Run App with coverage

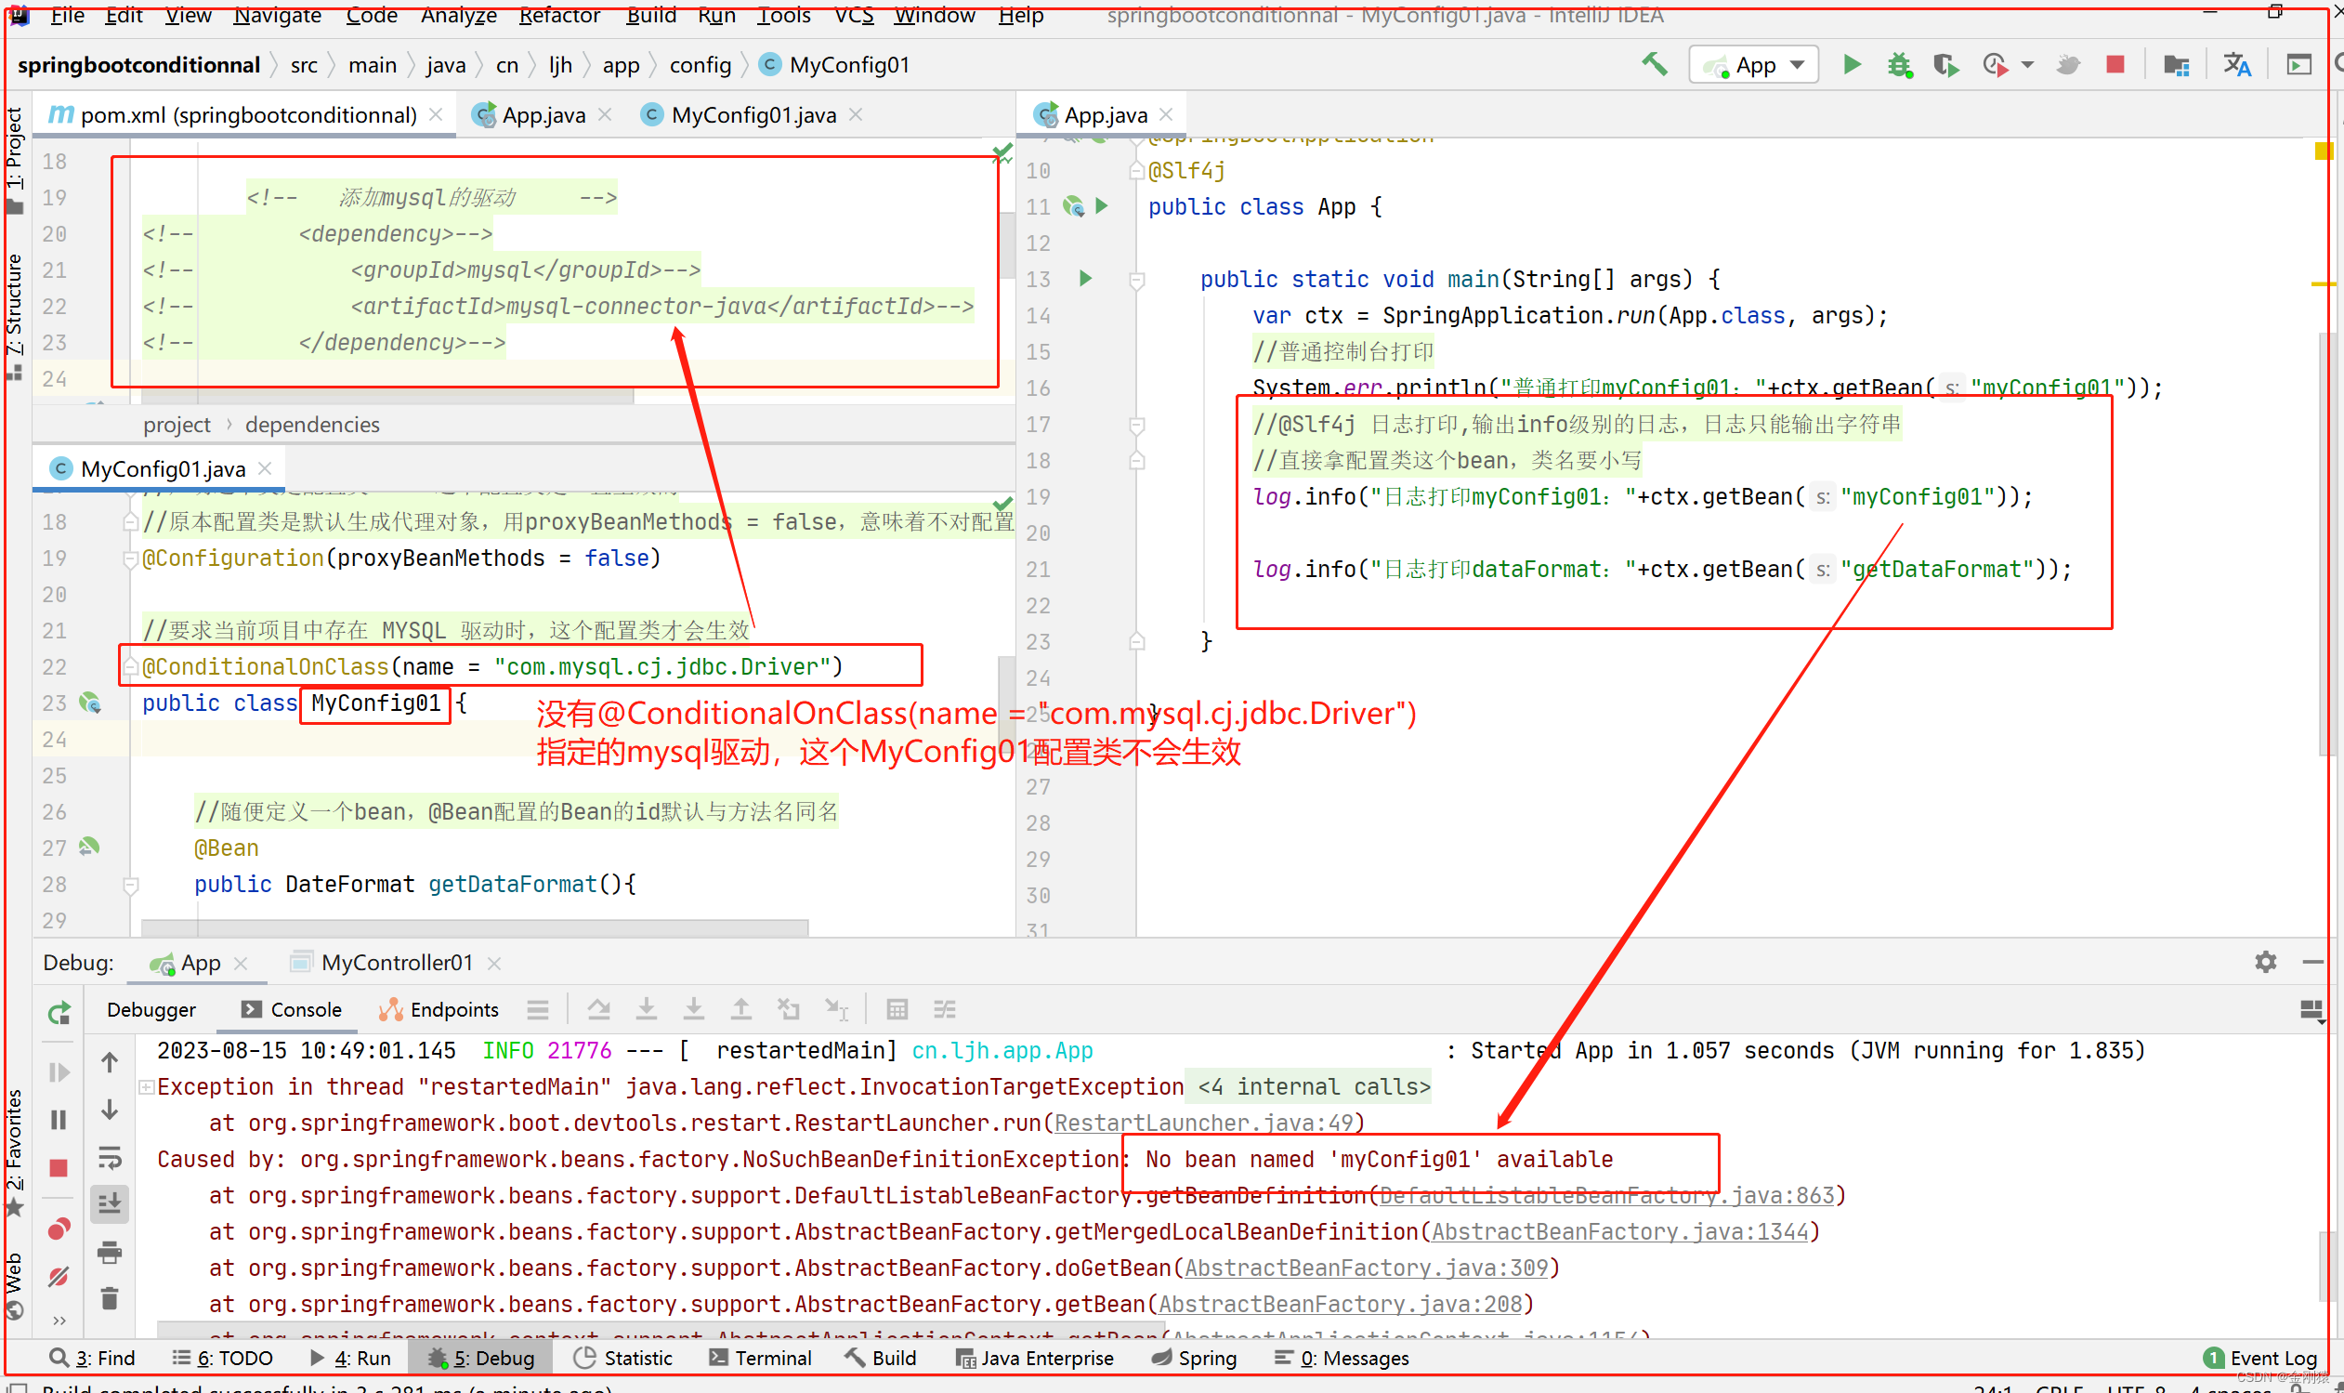1945,64
